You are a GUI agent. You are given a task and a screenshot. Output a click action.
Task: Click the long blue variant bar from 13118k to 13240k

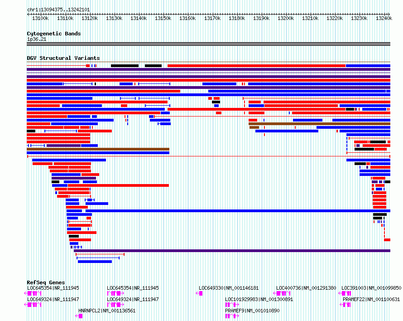coord(238,211)
